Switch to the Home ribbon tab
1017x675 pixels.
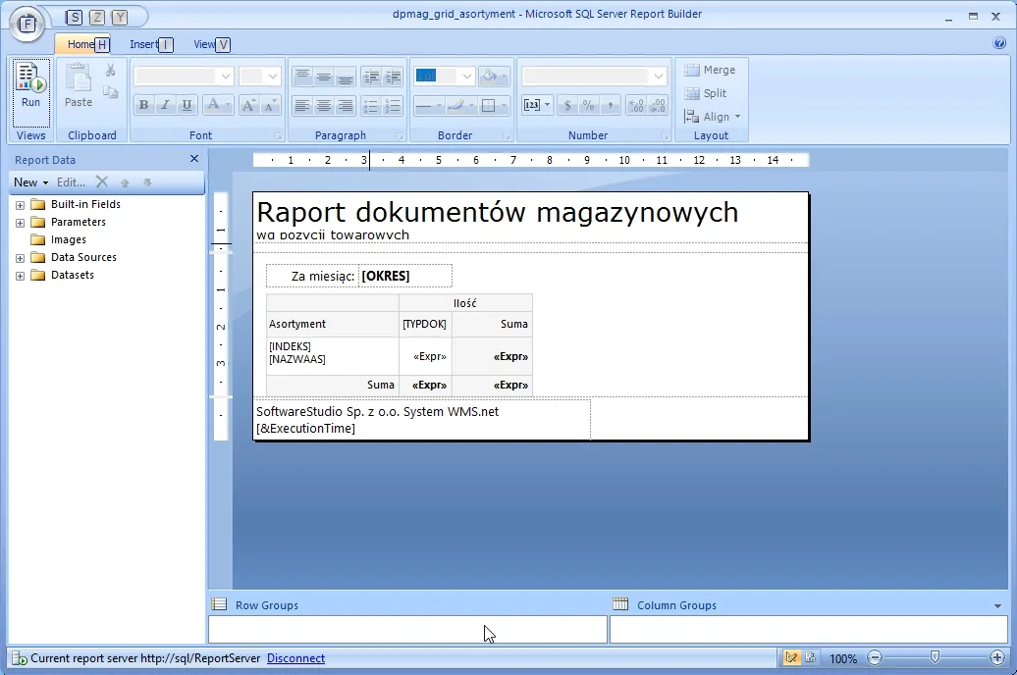(81, 44)
